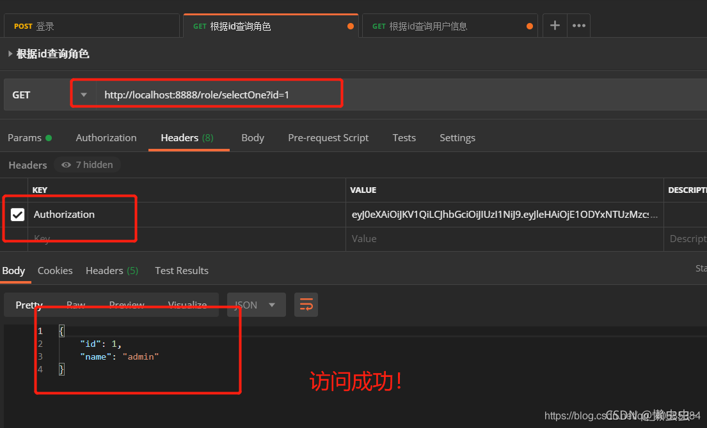Open the JSON format dropdown
Viewport: 707px width, 428px height.
256,305
